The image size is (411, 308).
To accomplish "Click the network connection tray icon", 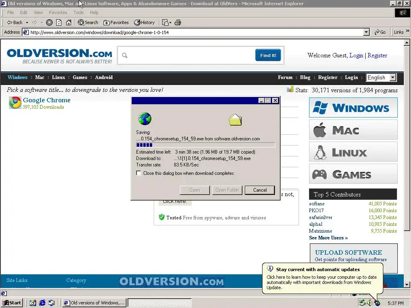I will pyautogui.click(x=362, y=303).
